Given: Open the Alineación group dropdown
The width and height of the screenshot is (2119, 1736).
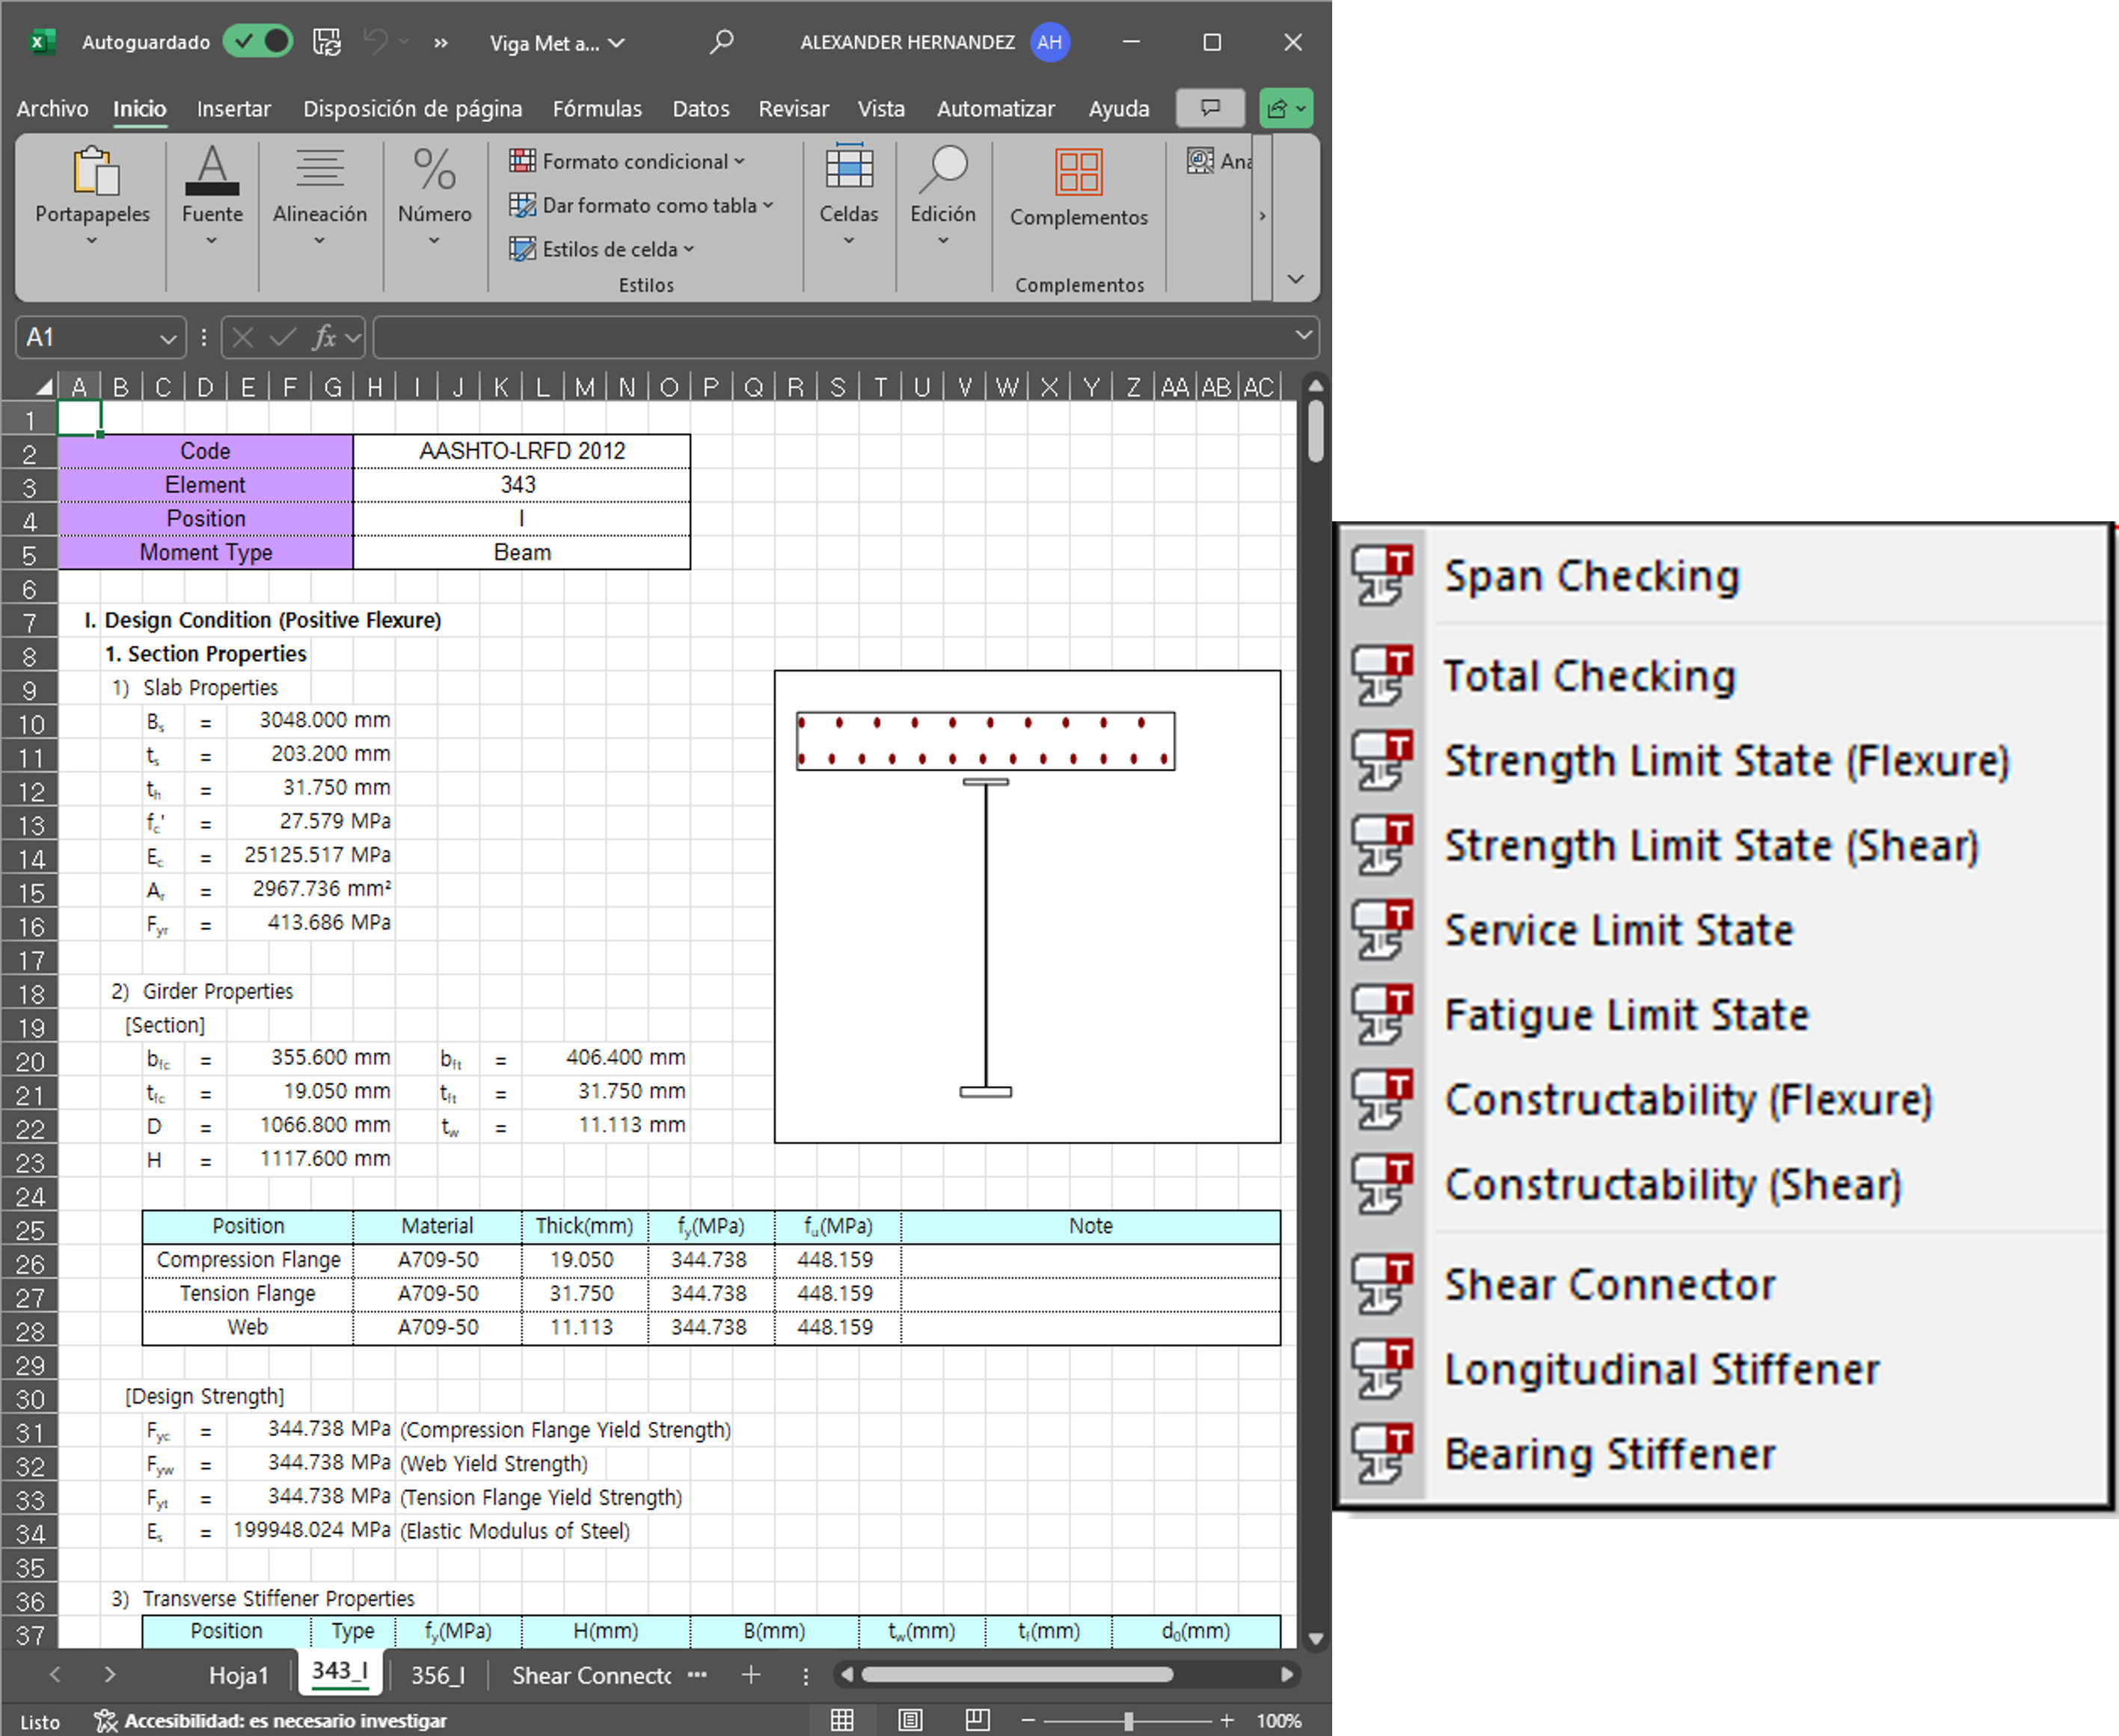Looking at the screenshot, I should coord(320,197).
